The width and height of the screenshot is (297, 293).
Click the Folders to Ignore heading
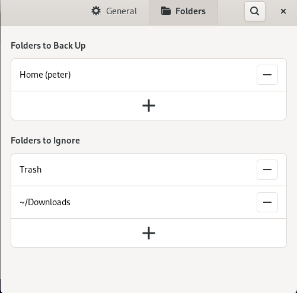[45, 141]
